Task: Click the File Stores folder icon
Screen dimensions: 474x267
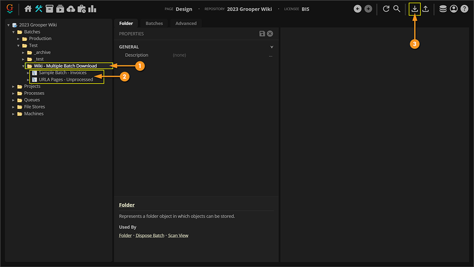Action: click(19, 107)
